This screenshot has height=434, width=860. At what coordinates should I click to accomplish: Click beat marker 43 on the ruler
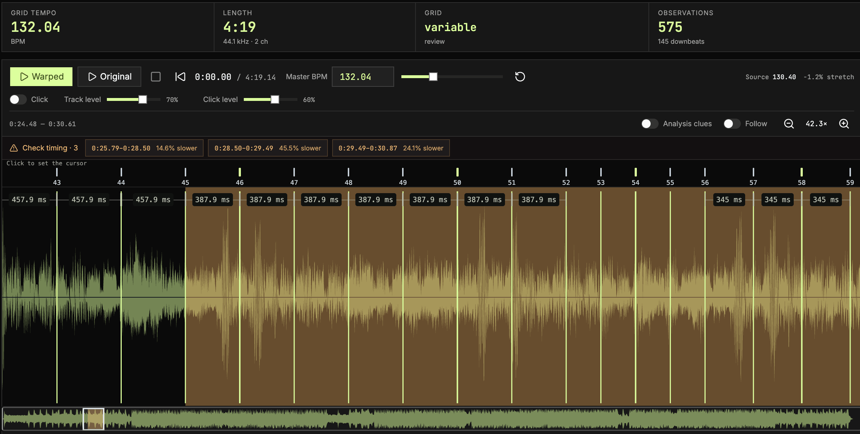pyautogui.click(x=57, y=177)
